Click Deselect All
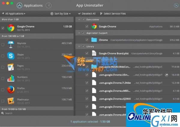180x127 pixels. (x=87, y=14)
